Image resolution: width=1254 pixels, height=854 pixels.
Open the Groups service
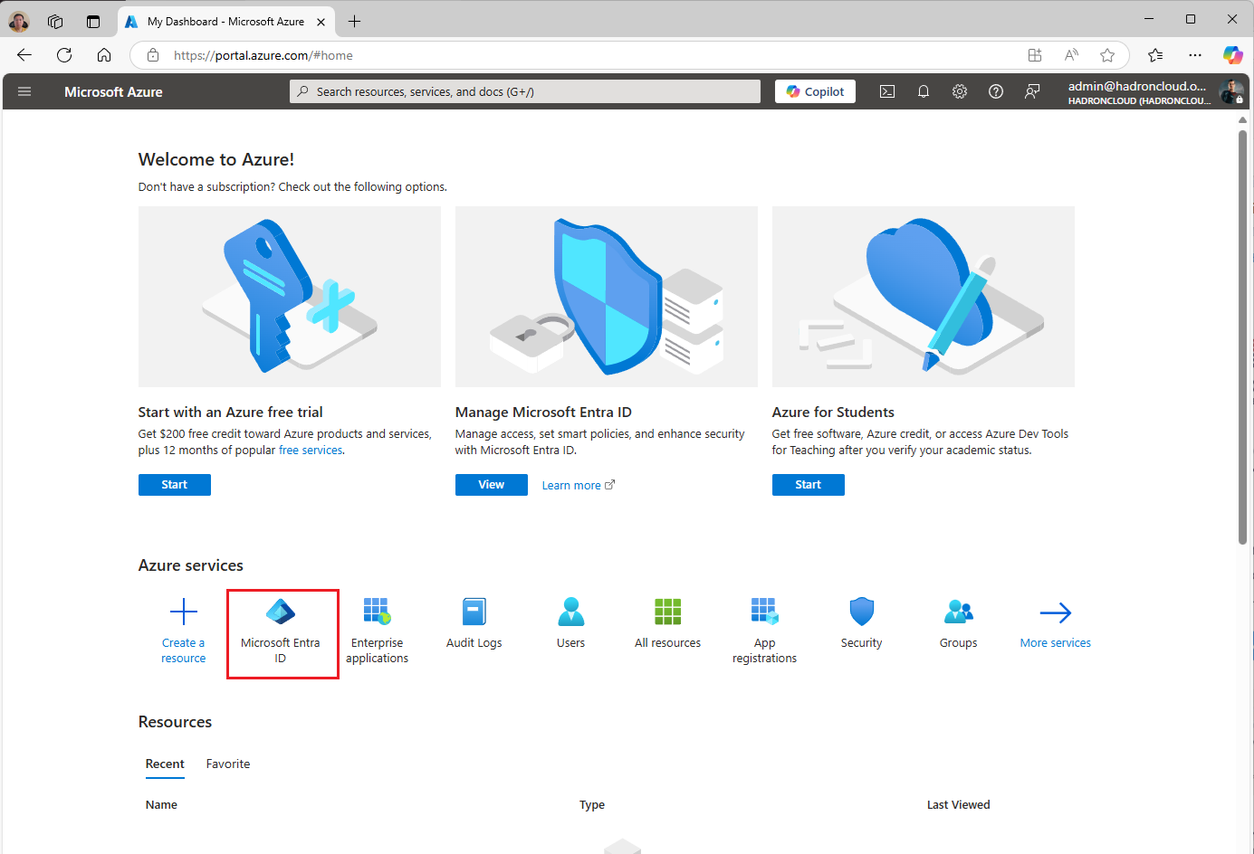pyautogui.click(x=959, y=623)
